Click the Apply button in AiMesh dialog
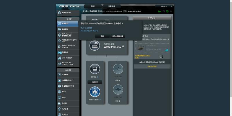This screenshot has height=116, width=232. coord(118,36)
